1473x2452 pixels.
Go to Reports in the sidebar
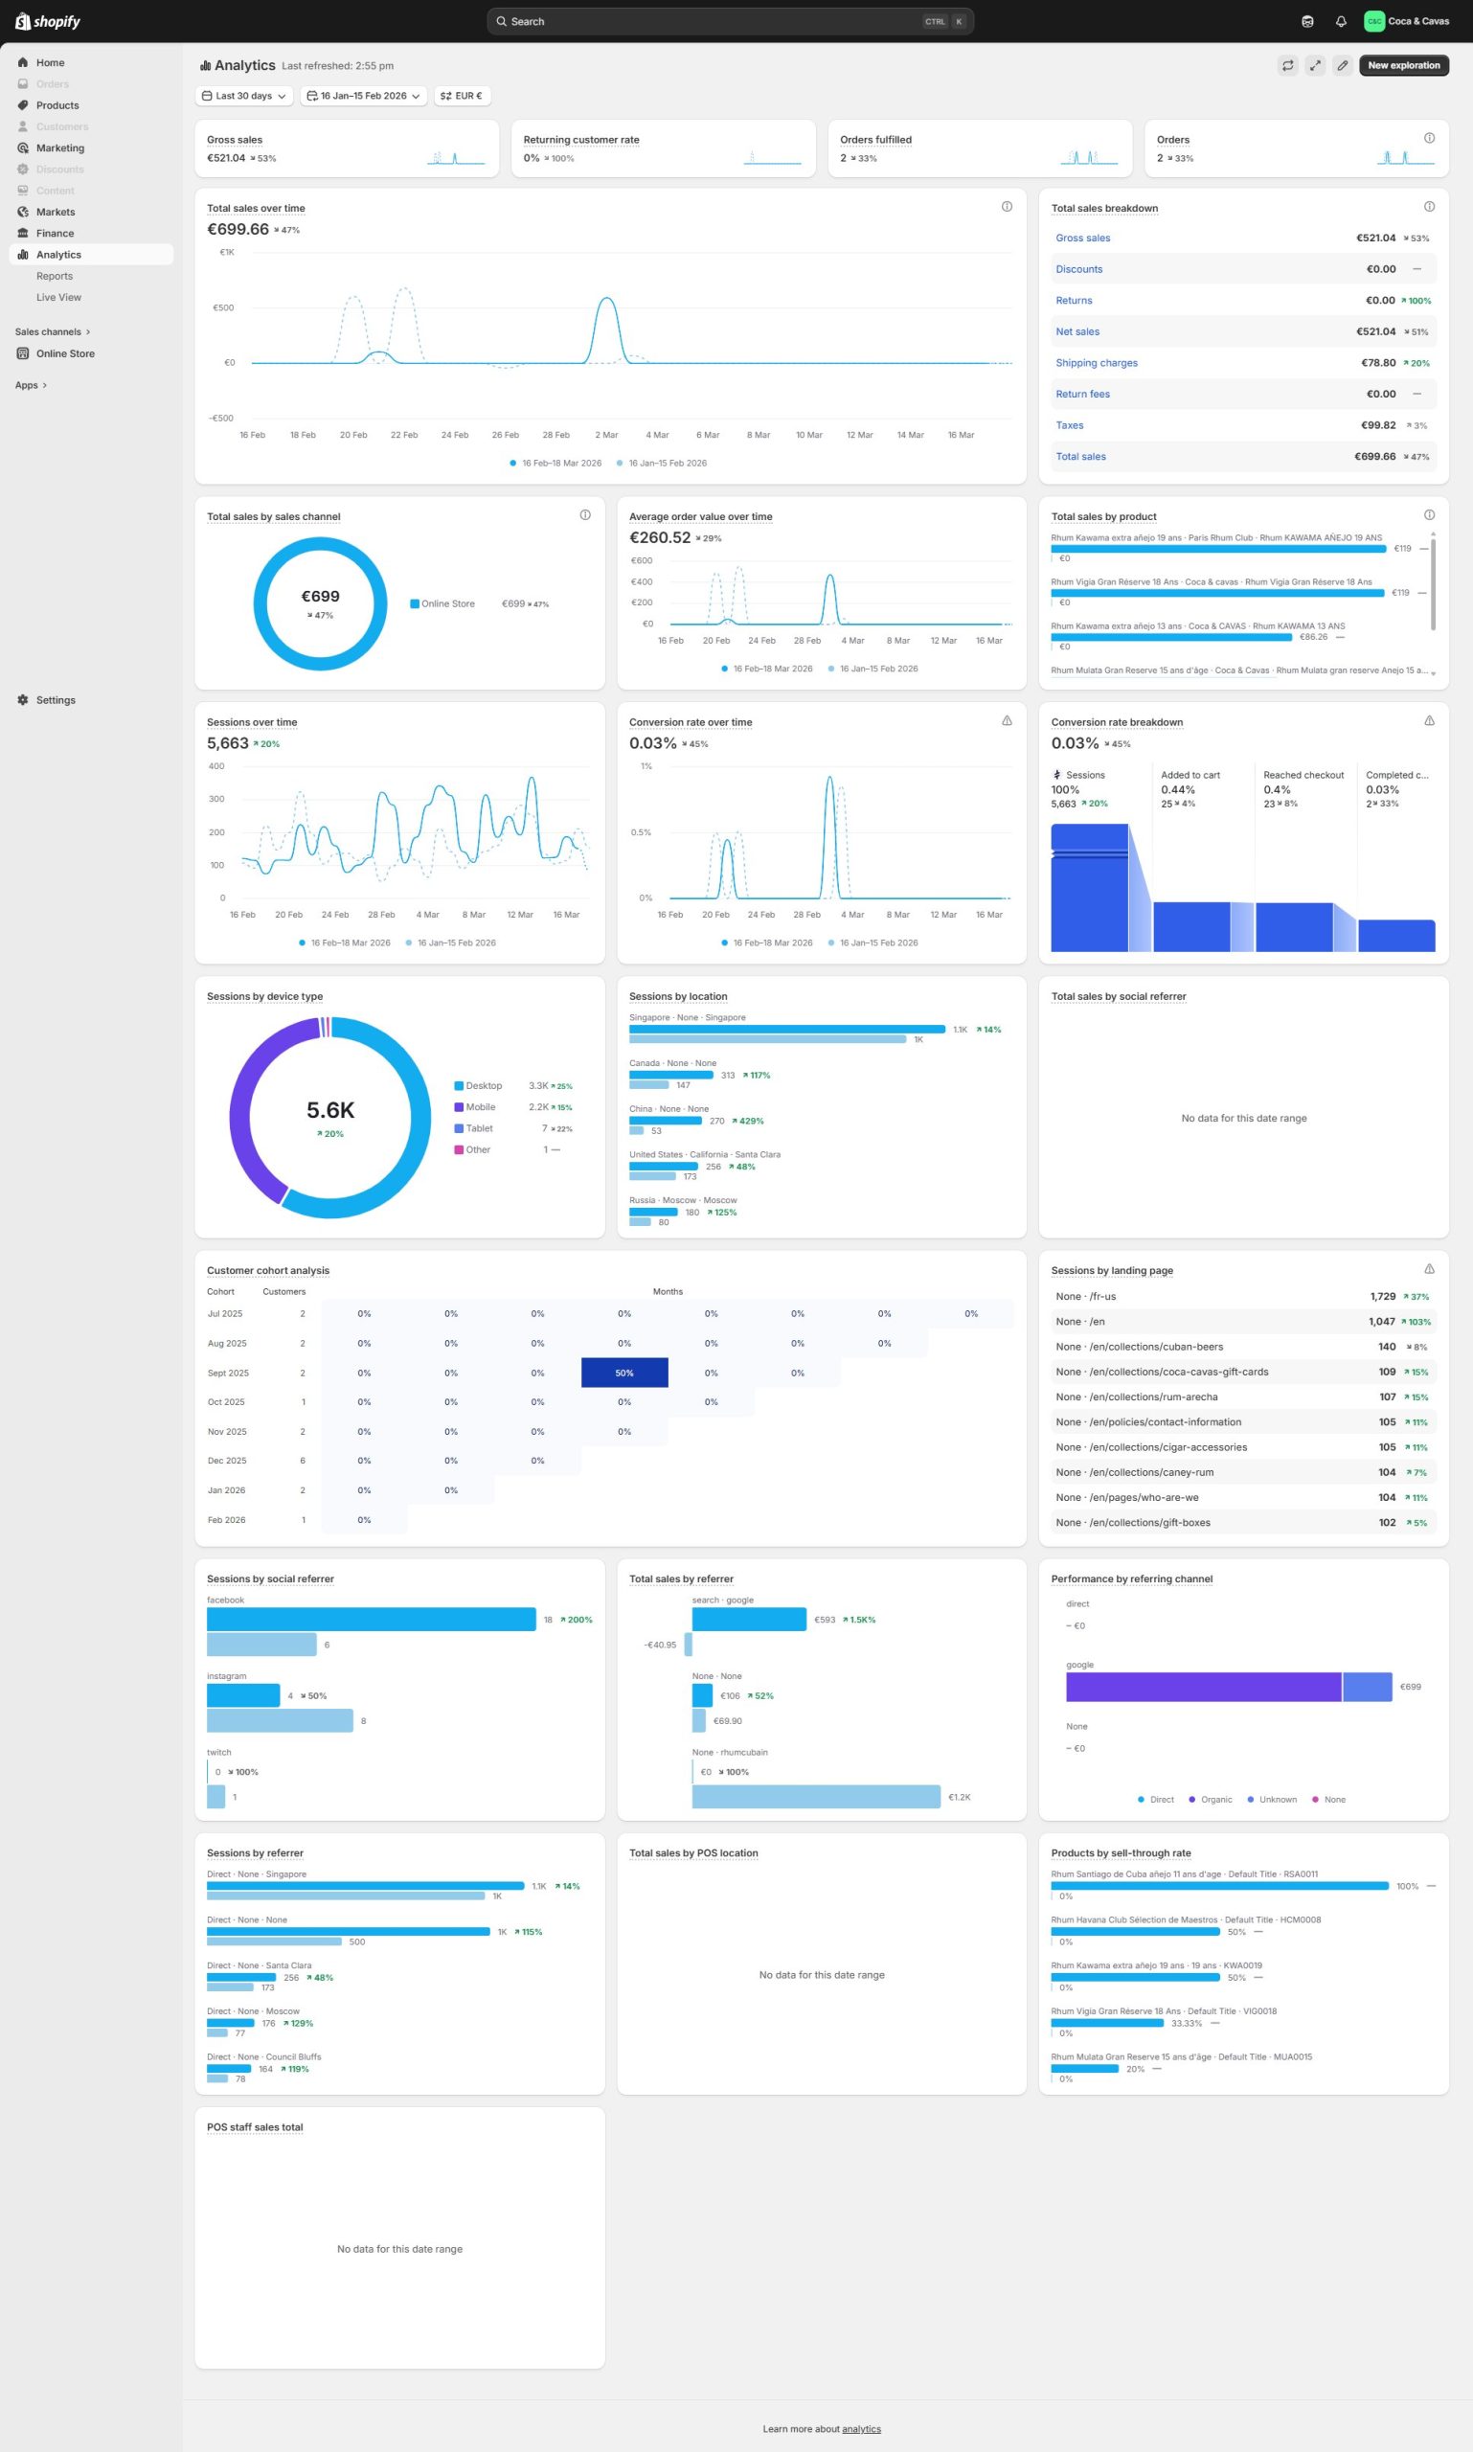point(55,276)
